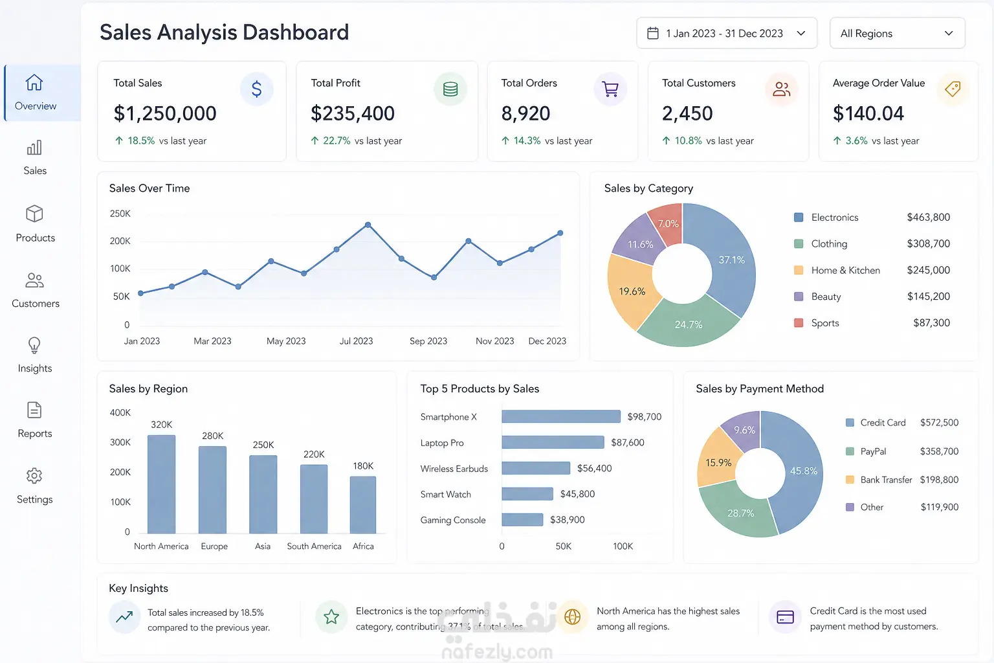994x663 pixels.
Task: Click the credit card icon in Key Insights
Action: [x=785, y=617]
